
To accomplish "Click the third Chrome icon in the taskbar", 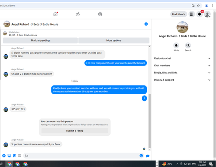I will pos(25,164).
